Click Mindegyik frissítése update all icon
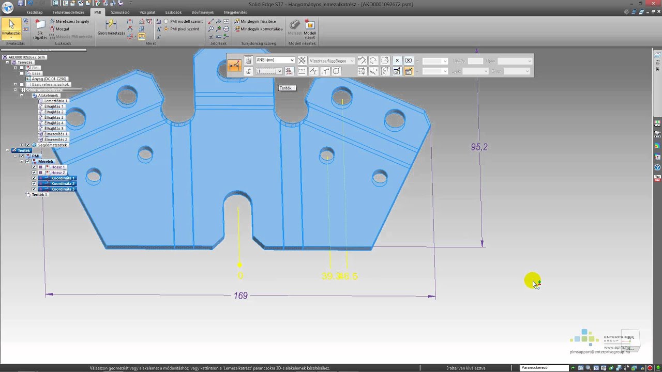The height and width of the screenshot is (372, 662). 236,22
